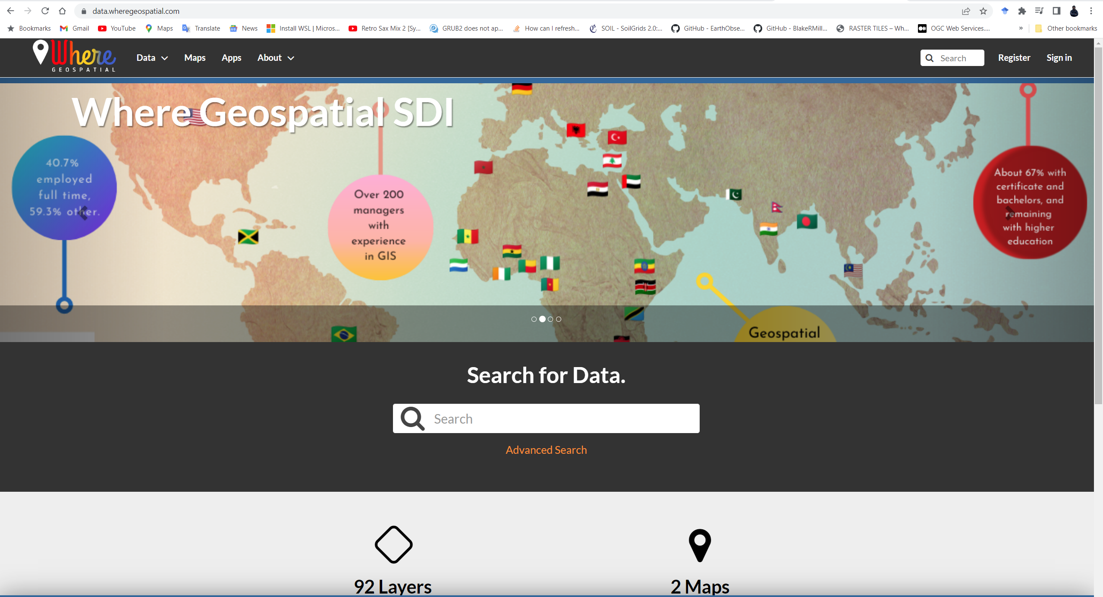Viewport: 1103px width, 597px height.
Task: Open the browser Extensions puzzle icon
Action: click(1022, 11)
